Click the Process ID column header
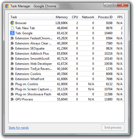 [x=105, y=17]
